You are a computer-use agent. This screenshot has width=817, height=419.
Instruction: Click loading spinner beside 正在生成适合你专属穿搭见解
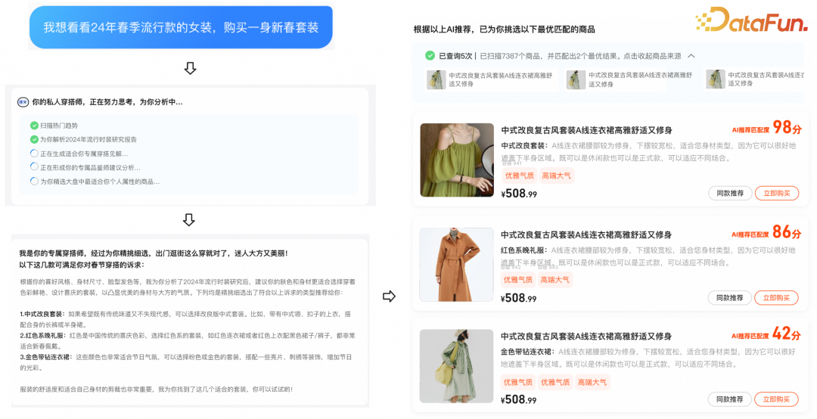pos(34,154)
